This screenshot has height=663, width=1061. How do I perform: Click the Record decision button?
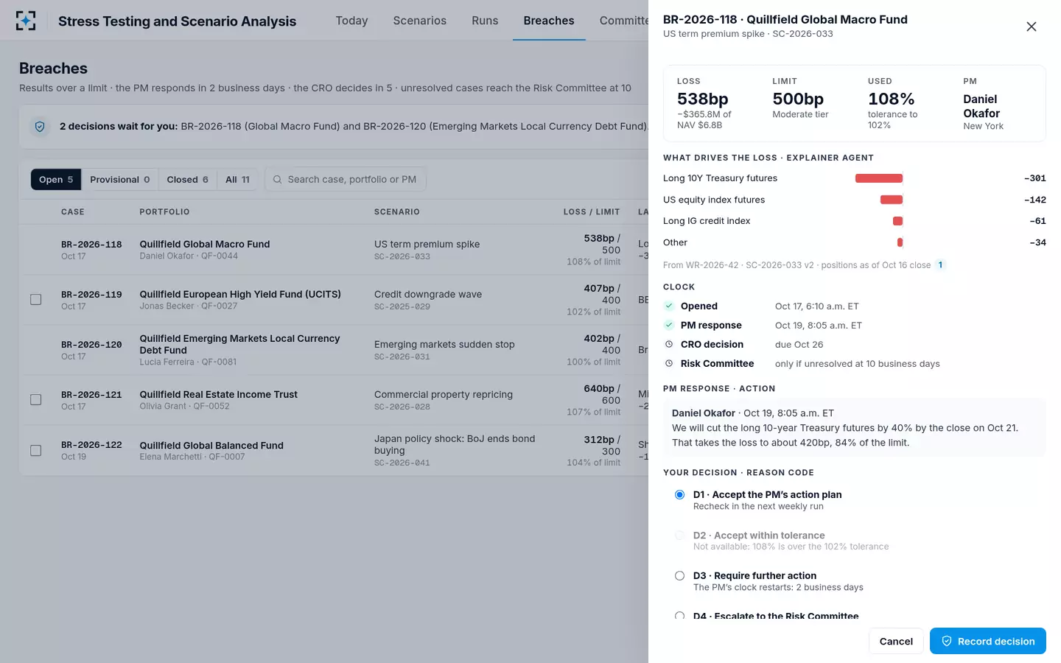[x=988, y=641]
